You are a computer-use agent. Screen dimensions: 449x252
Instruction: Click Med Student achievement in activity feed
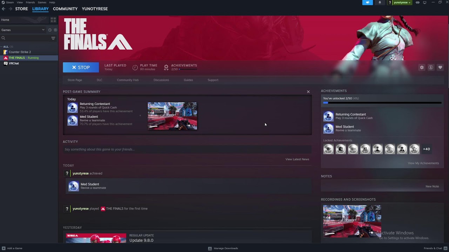pos(189,186)
